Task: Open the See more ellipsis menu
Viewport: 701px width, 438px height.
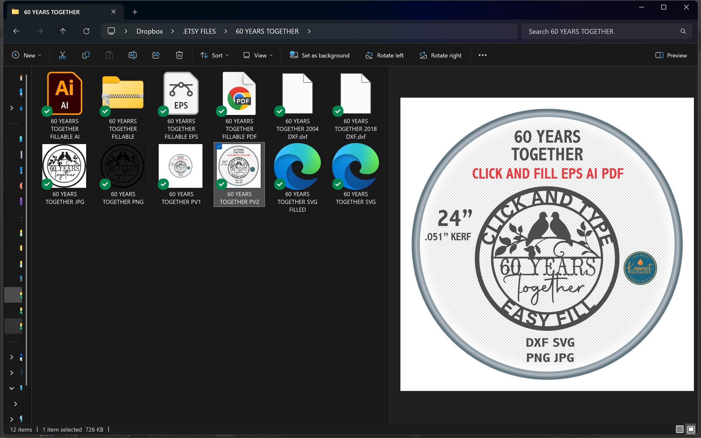Action: [483, 55]
